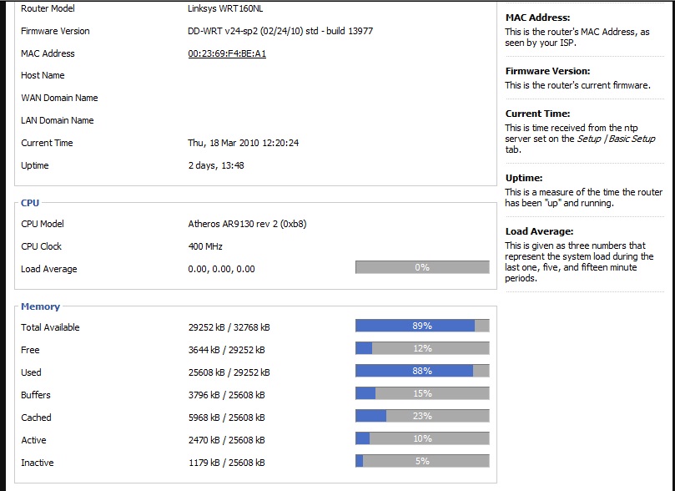Click the Memory section heading
This screenshot has height=491, width=675.
pyautogui.click(x=40, y=307)
